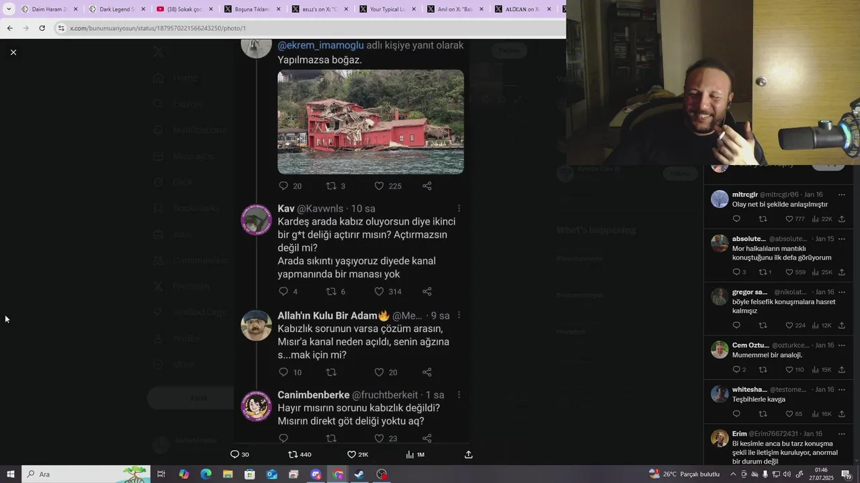The height and width of the screenshot is (483, 860).
Task: Launch Microsoft Edge from the taskbar
Action: coord(206,474)
